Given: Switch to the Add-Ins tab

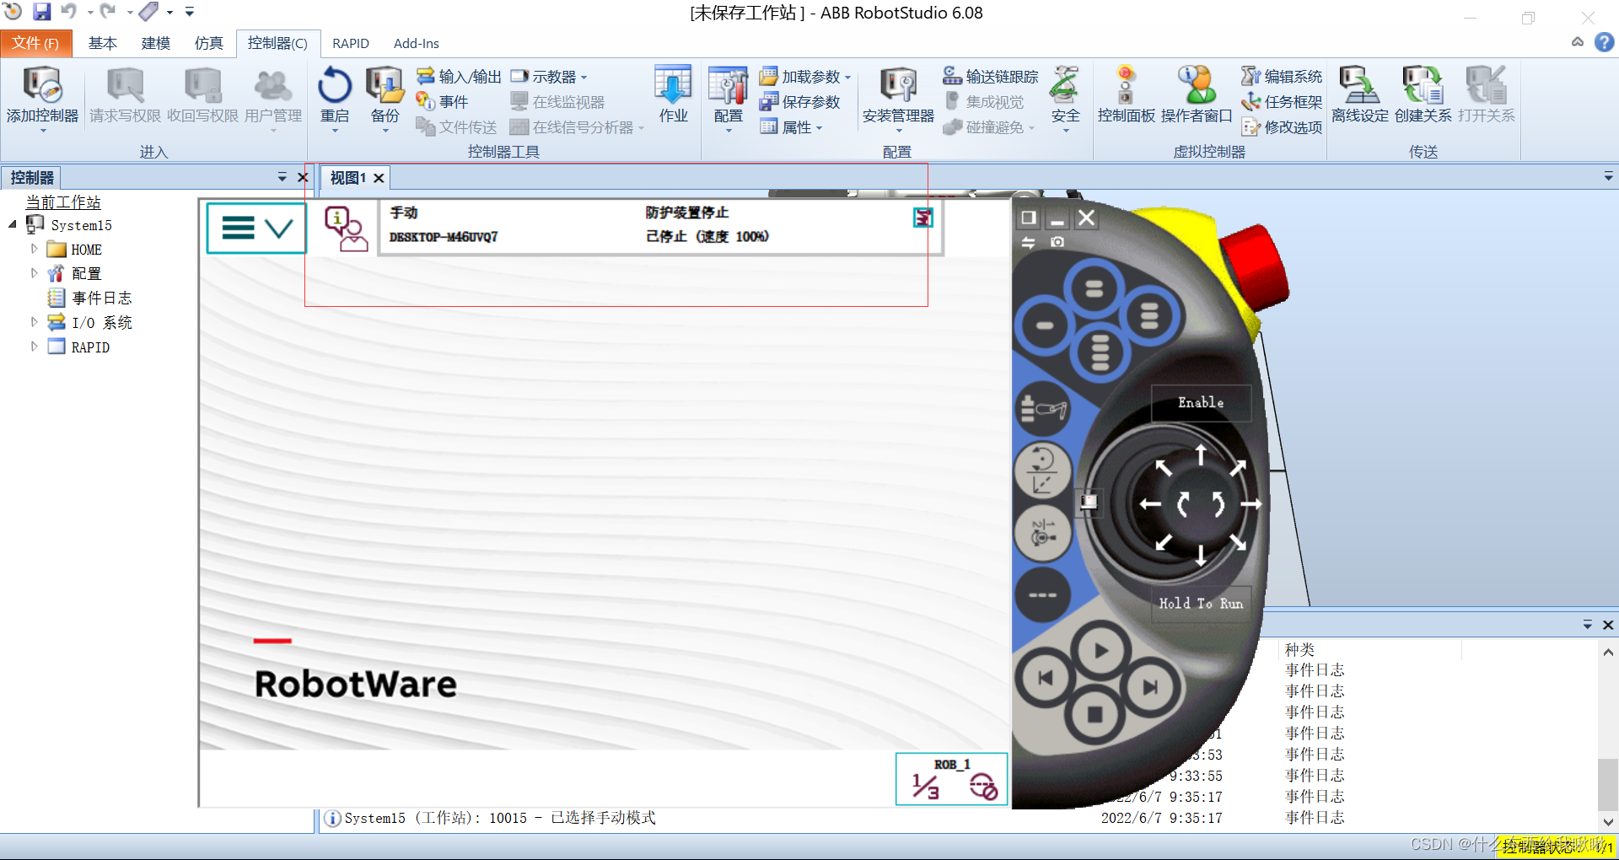Looking at the screenshot, I should (417, 43).
